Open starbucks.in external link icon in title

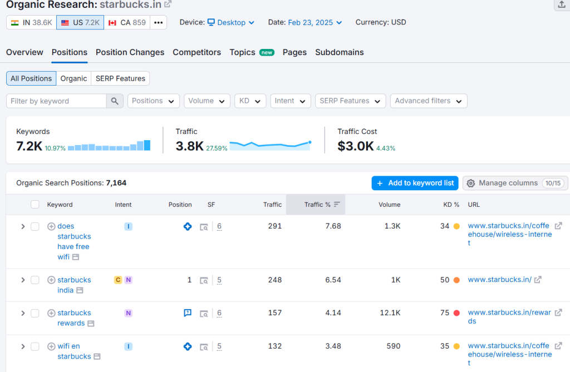point(168,4)
